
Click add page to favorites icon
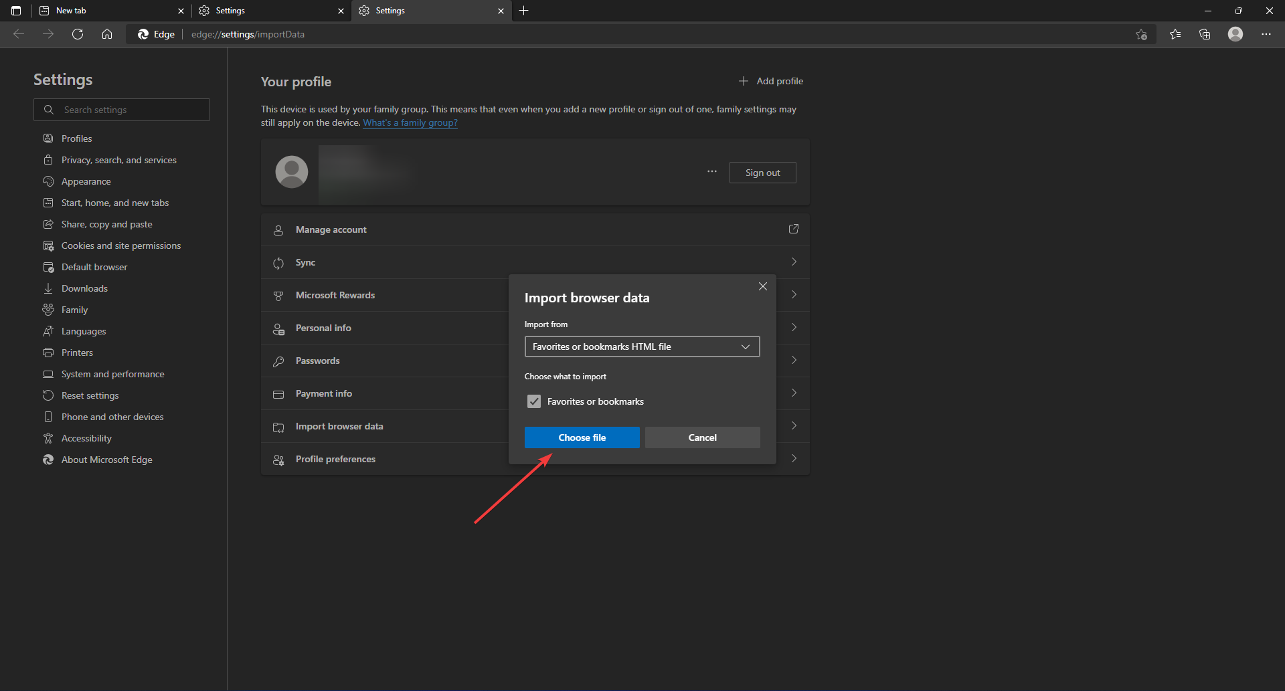coord(1141,34)
